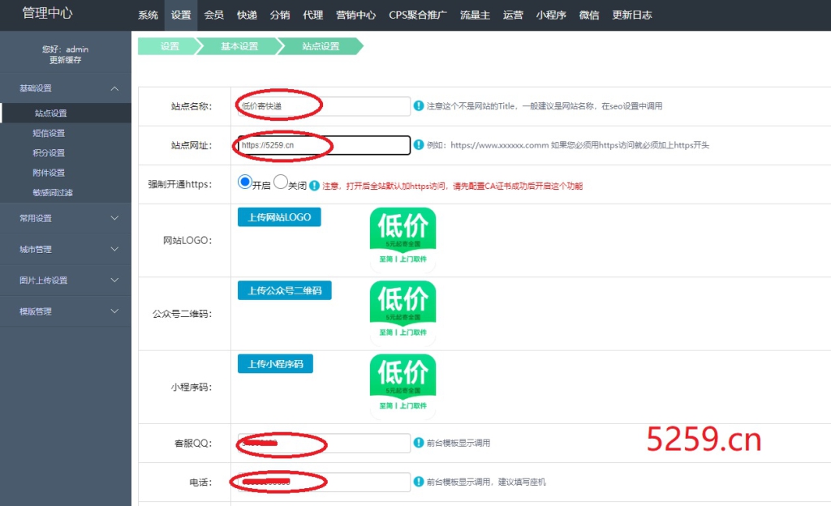Click the 公众号二维码 preview image
Viewport: 831px width, 506px height.
click(403, 313)
